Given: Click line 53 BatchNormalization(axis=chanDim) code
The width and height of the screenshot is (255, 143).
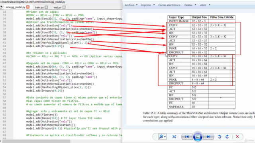Looking at the screenshot, I should click(x=60, y=84).
